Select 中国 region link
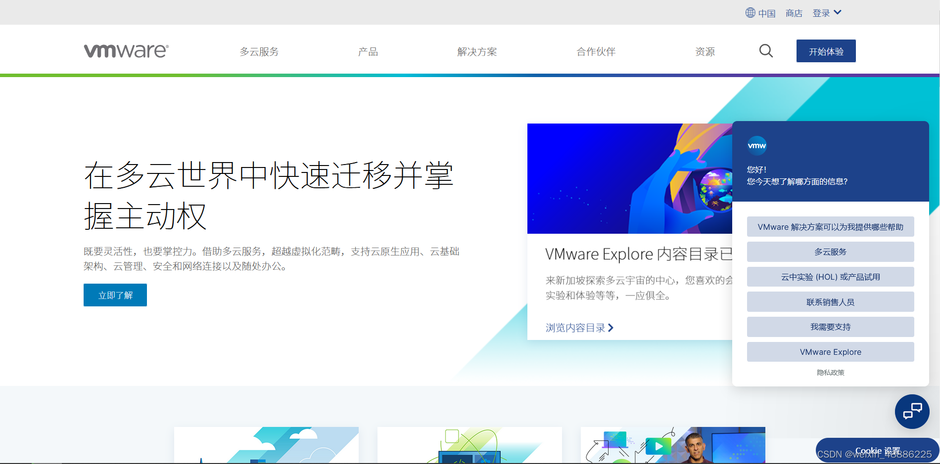Screen dimensions: 940x464 (767, 13)
